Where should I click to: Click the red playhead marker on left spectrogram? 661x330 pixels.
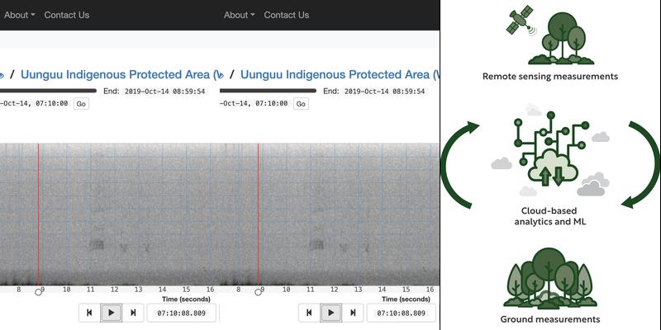38,214
